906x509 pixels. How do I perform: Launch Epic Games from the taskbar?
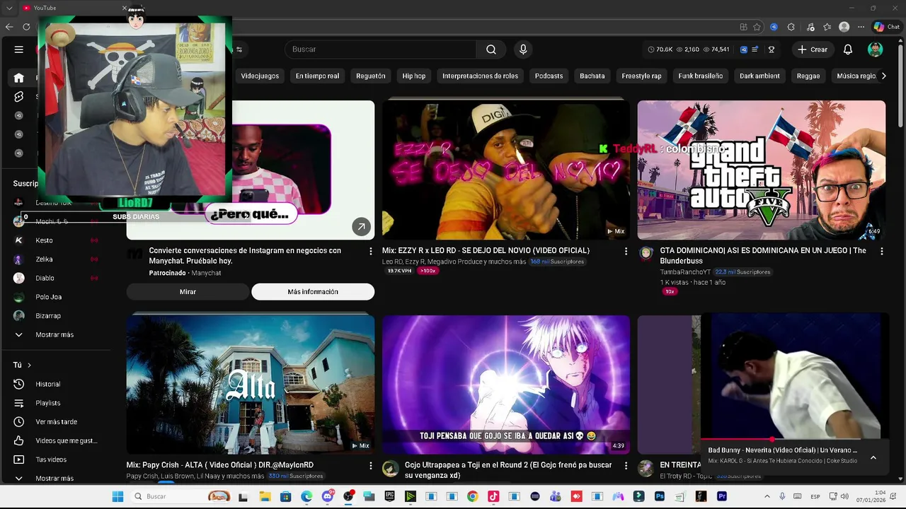click(x=389, y=496)
